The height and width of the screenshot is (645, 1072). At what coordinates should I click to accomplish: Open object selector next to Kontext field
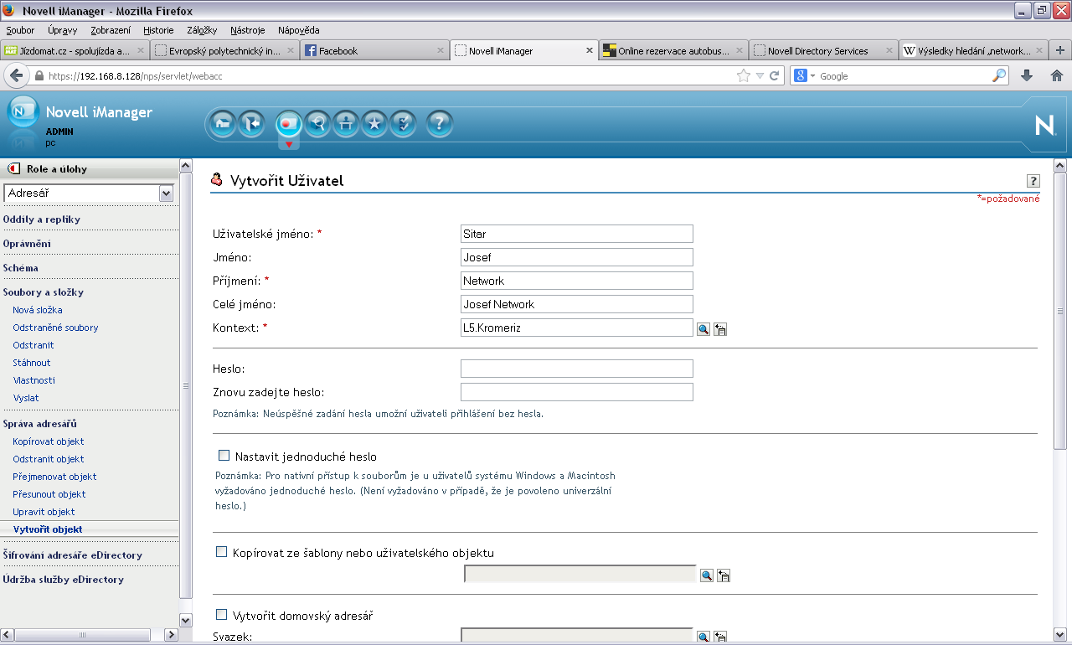point(704,329)
